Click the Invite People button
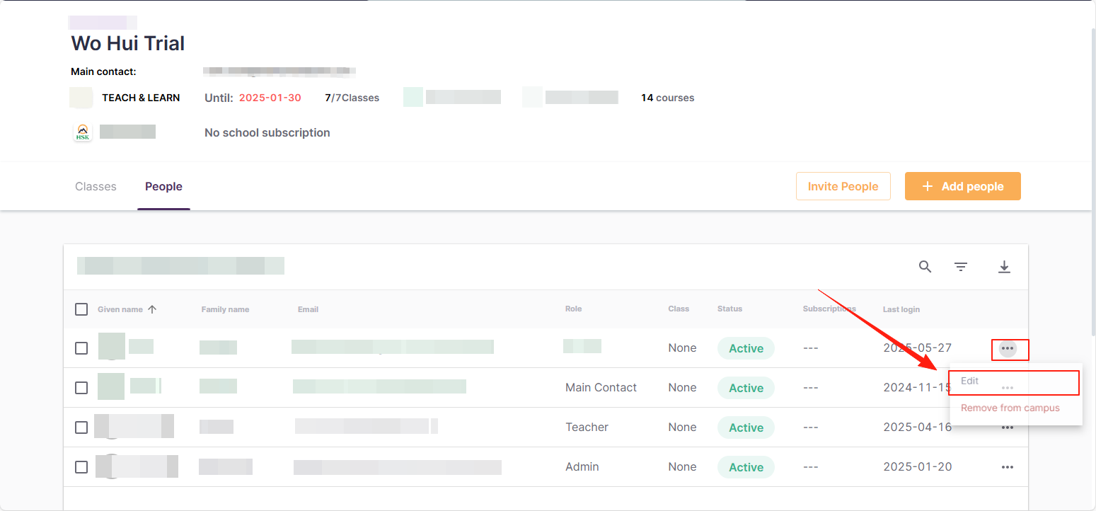This screenshot has height=511, width=1096. point(843,186)
